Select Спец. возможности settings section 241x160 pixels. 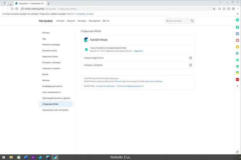[52, 92]
